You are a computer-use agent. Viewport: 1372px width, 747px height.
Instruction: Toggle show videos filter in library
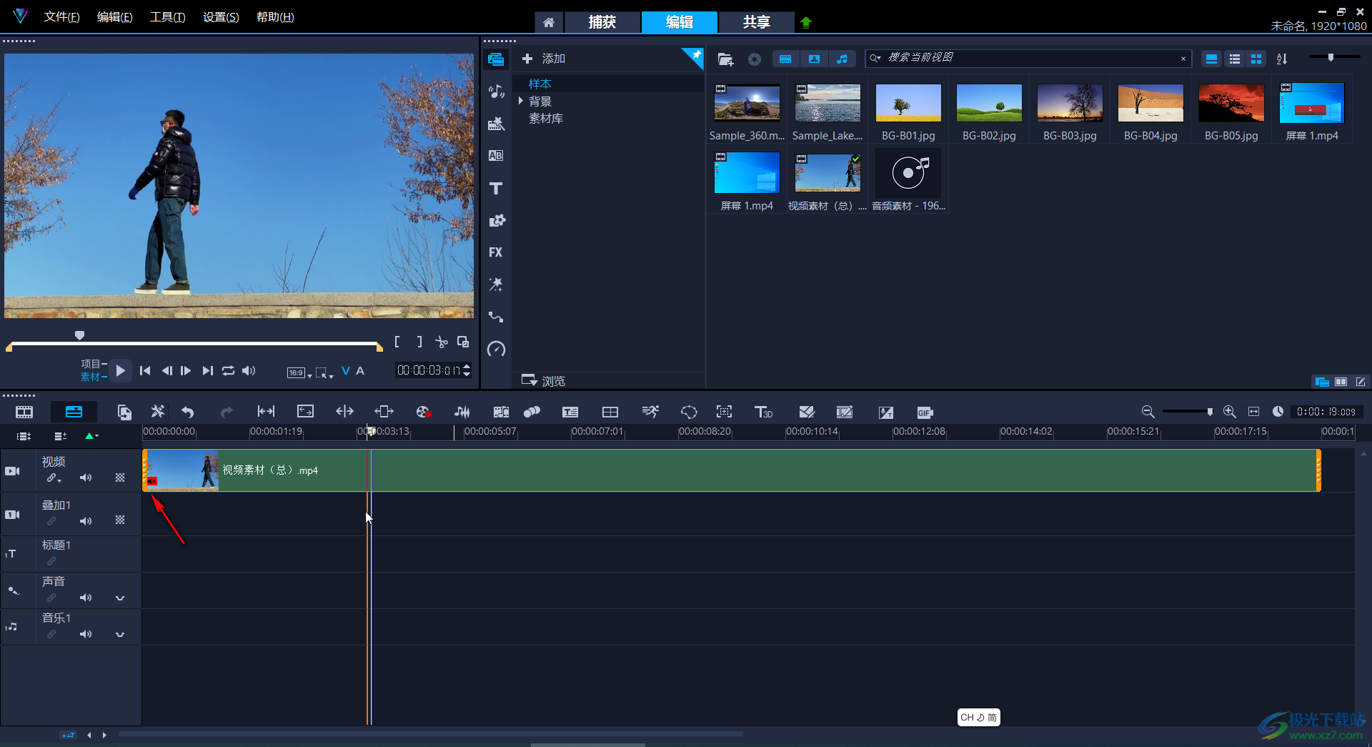click(x=785, y=59)
